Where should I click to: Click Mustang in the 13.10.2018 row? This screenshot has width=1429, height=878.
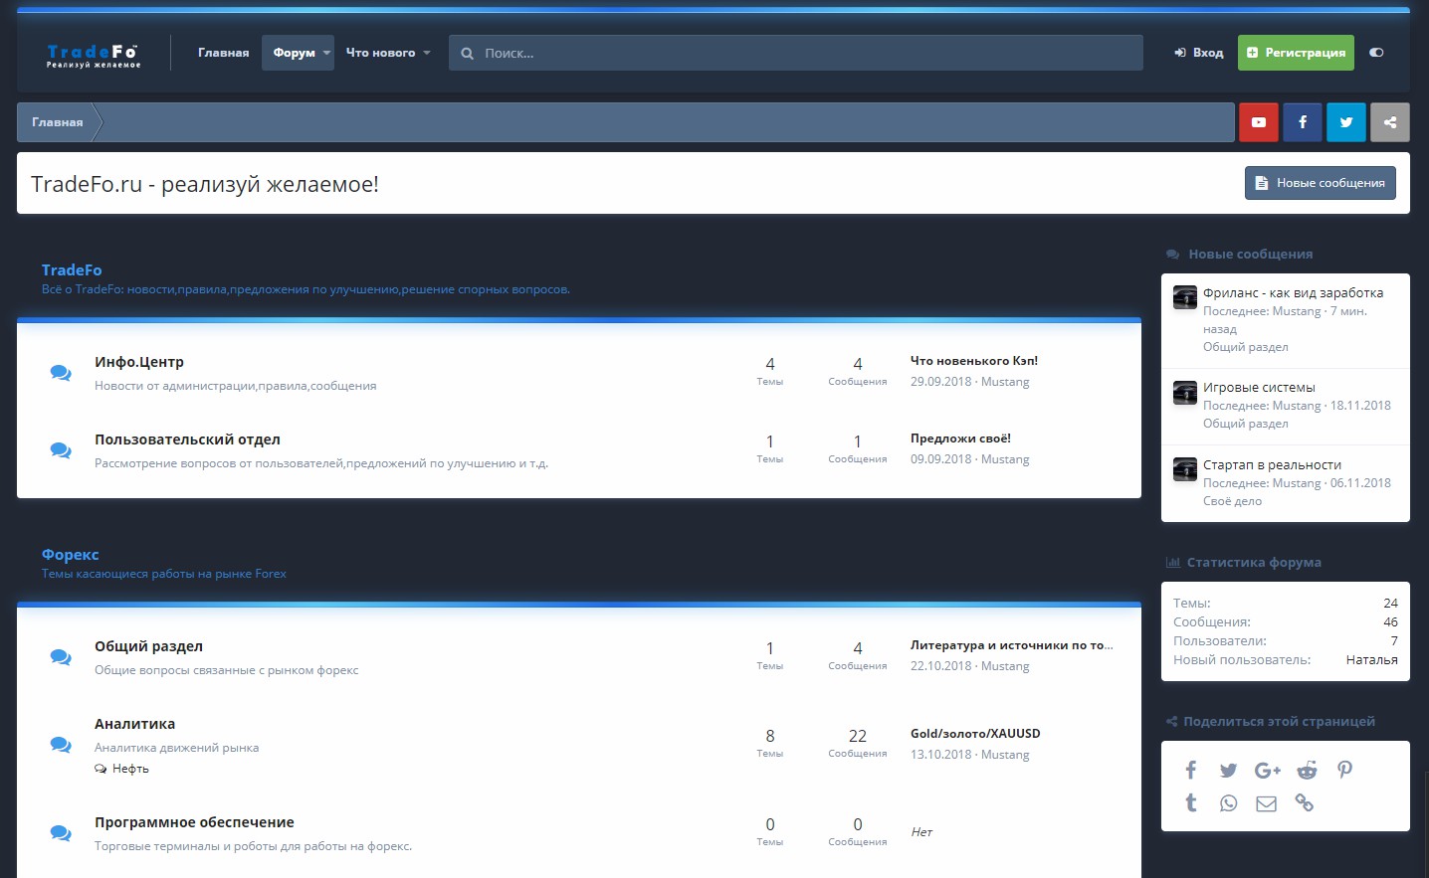tap(1005, 755)
